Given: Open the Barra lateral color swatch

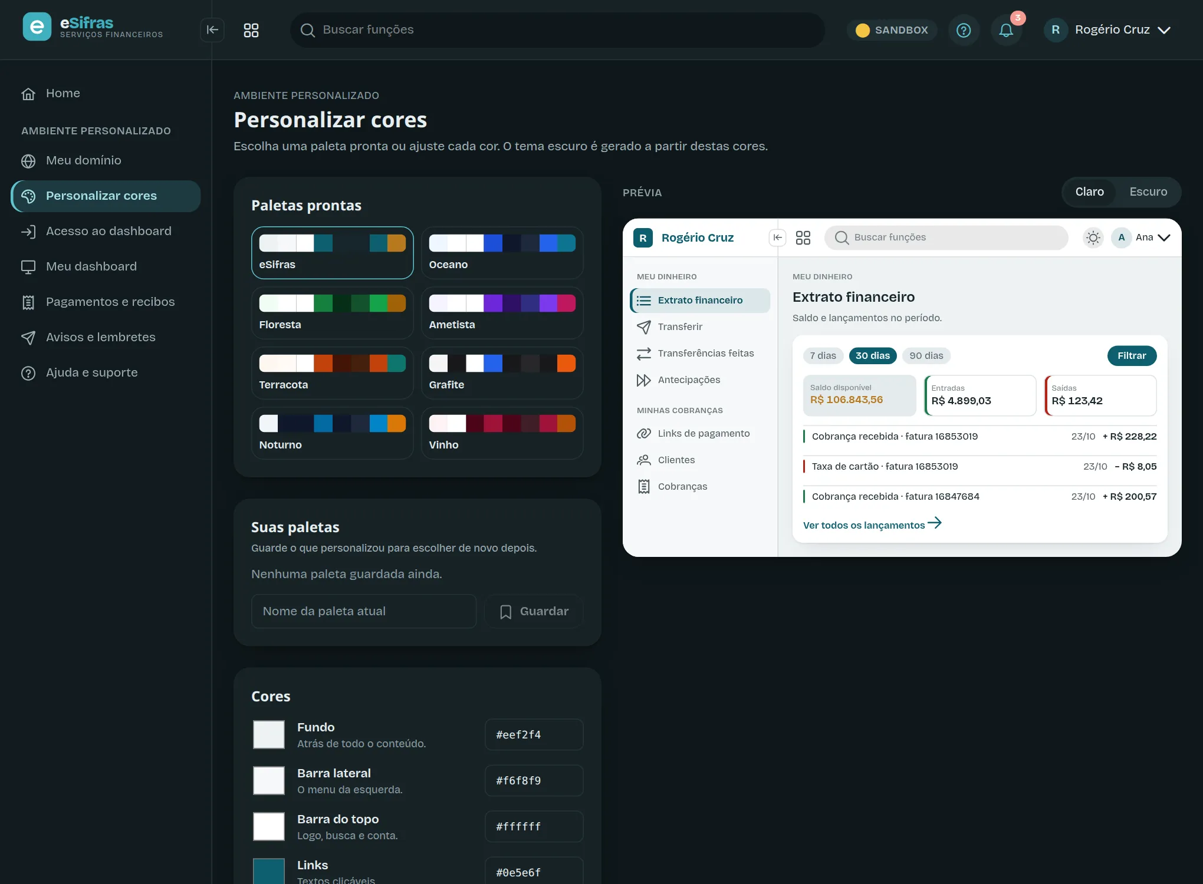Looking at the screenshot, I should 269,781.
